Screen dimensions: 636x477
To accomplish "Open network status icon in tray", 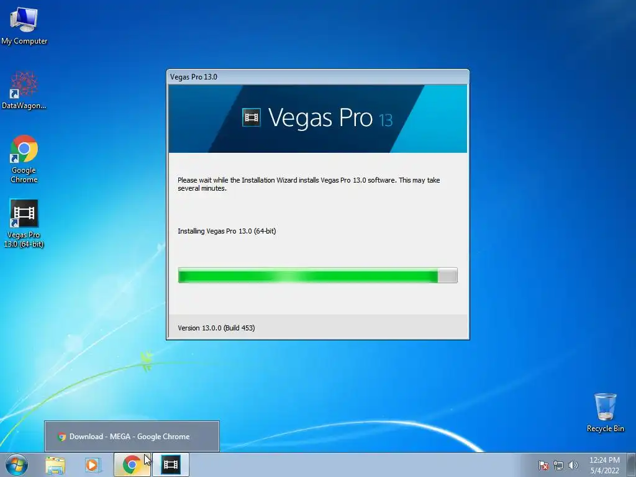I will tap(558, 465).
